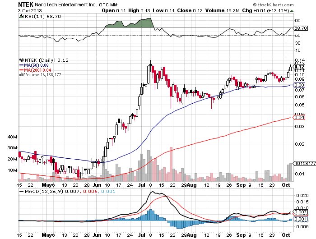Viewport: 316px width, 239px height.
Task: Click the RSI axis label 50
Action: click(297, 36)
